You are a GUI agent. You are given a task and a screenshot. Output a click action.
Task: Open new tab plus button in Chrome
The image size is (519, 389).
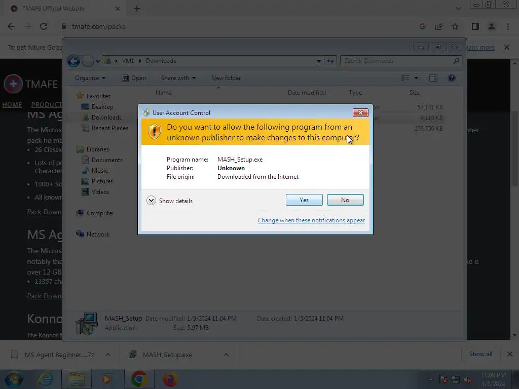tap(137, 9)
